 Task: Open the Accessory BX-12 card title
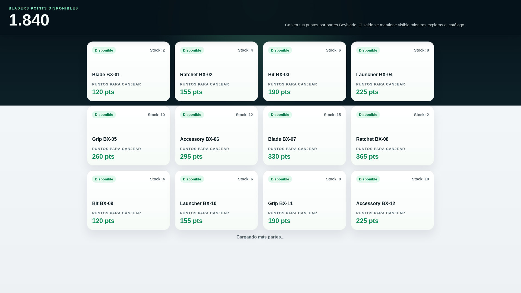pos(376,203)
